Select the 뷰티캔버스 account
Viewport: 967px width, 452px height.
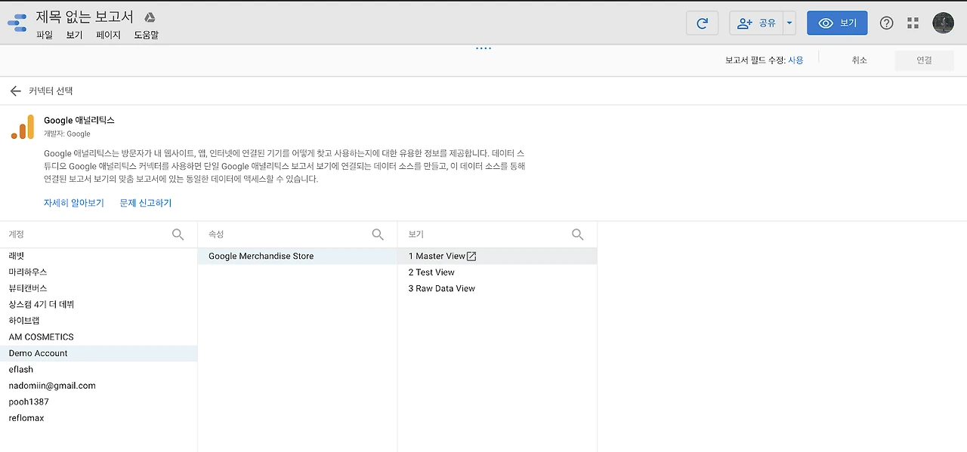[x=98, y=288]
